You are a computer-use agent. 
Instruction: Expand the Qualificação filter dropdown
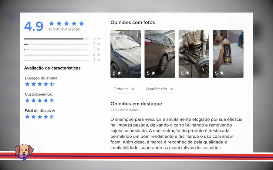(159, 89)
